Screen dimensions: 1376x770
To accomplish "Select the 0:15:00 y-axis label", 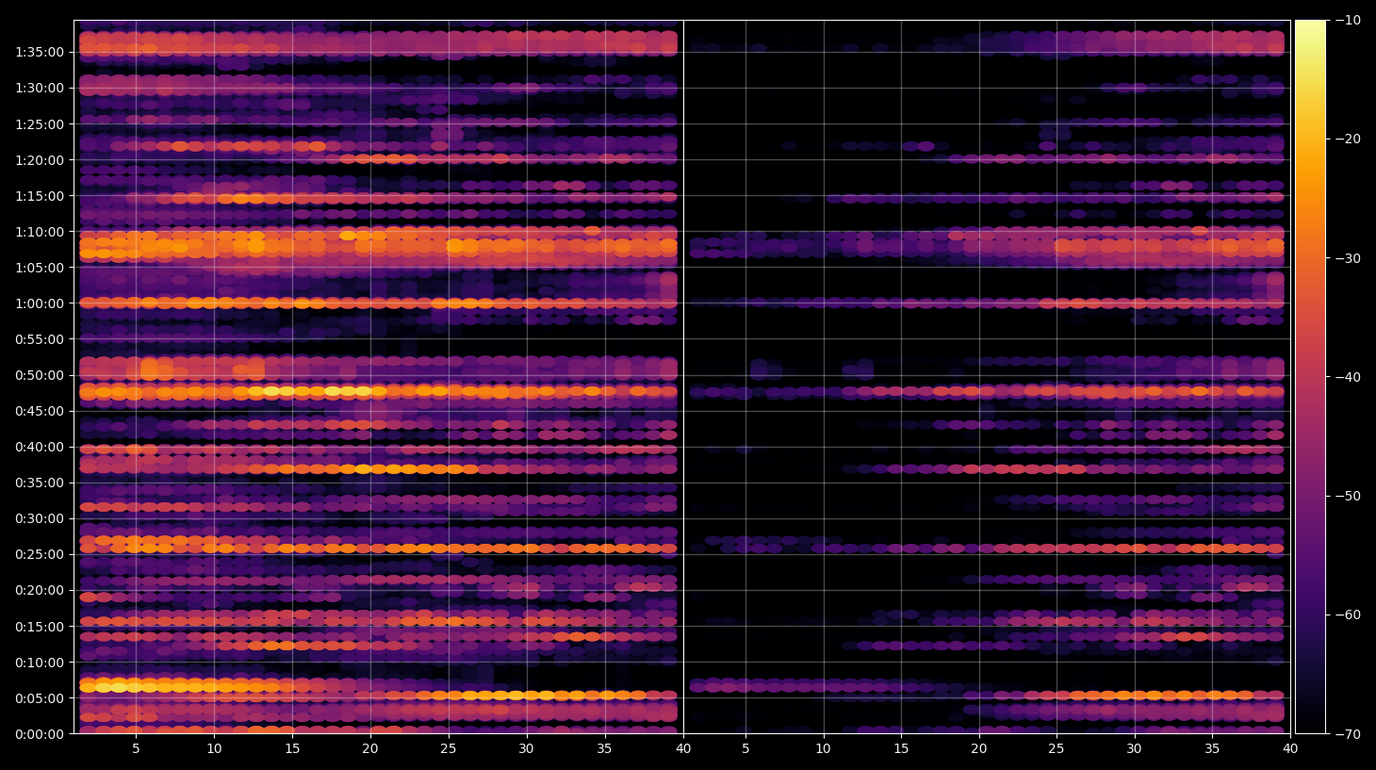I will (40, 627).
